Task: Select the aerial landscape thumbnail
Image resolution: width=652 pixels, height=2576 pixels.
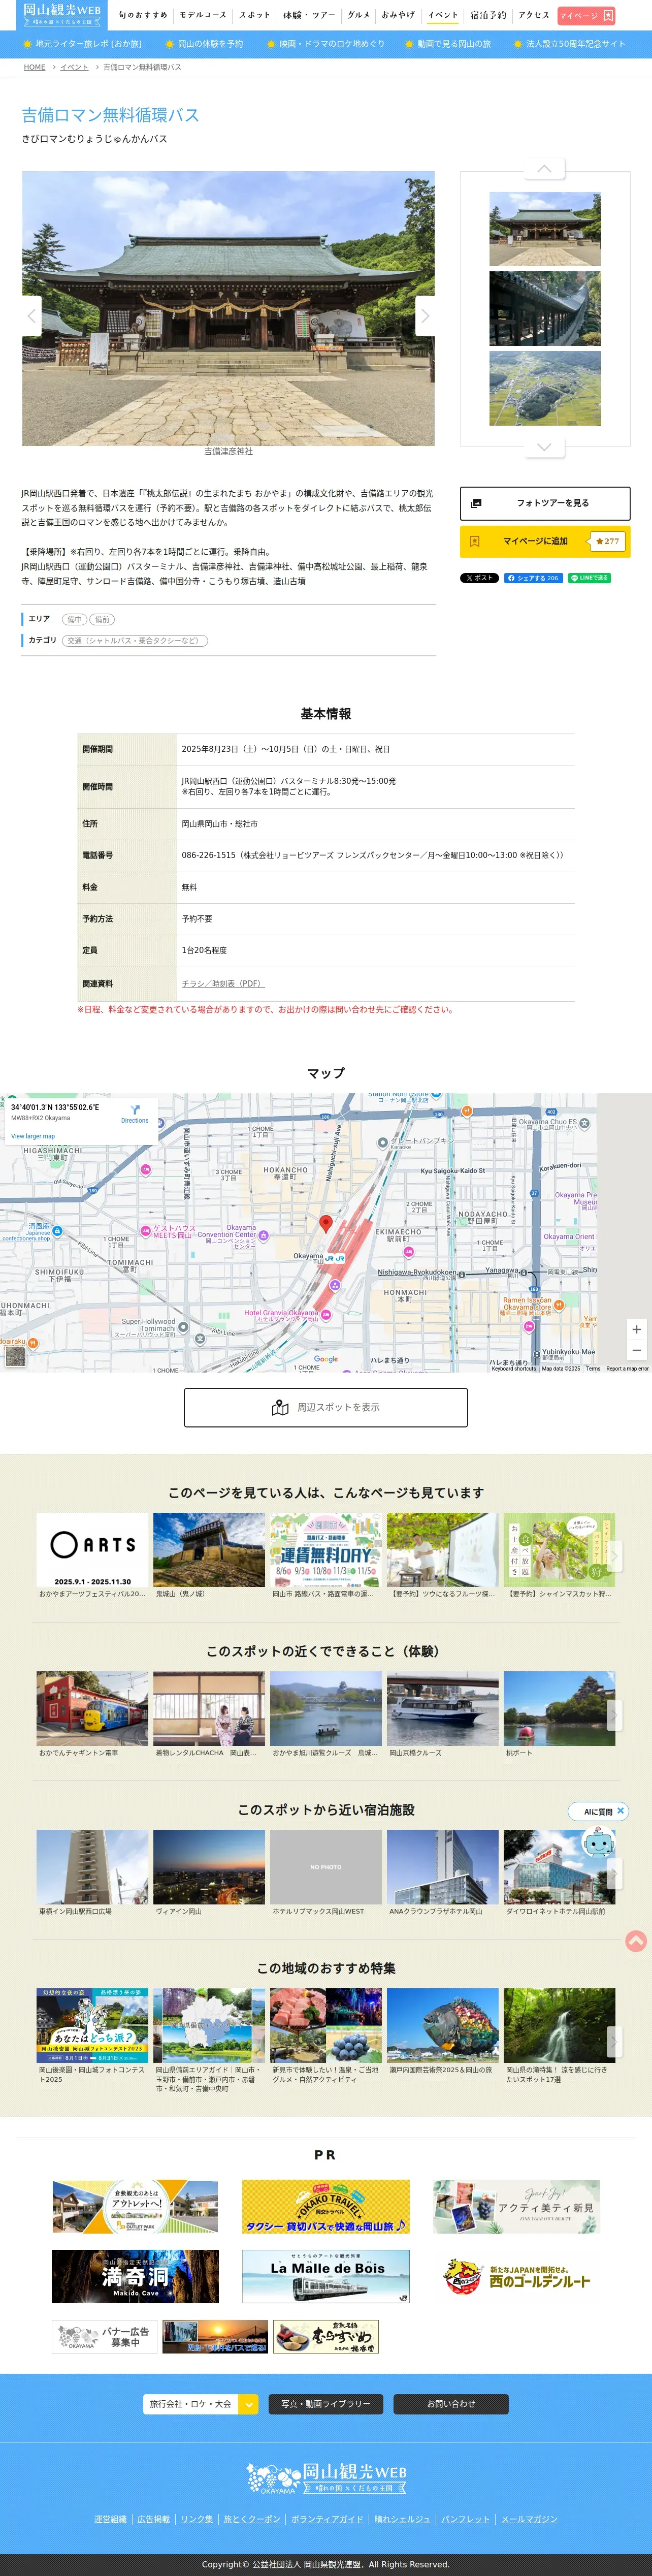Action: click(x=545, y=388)
